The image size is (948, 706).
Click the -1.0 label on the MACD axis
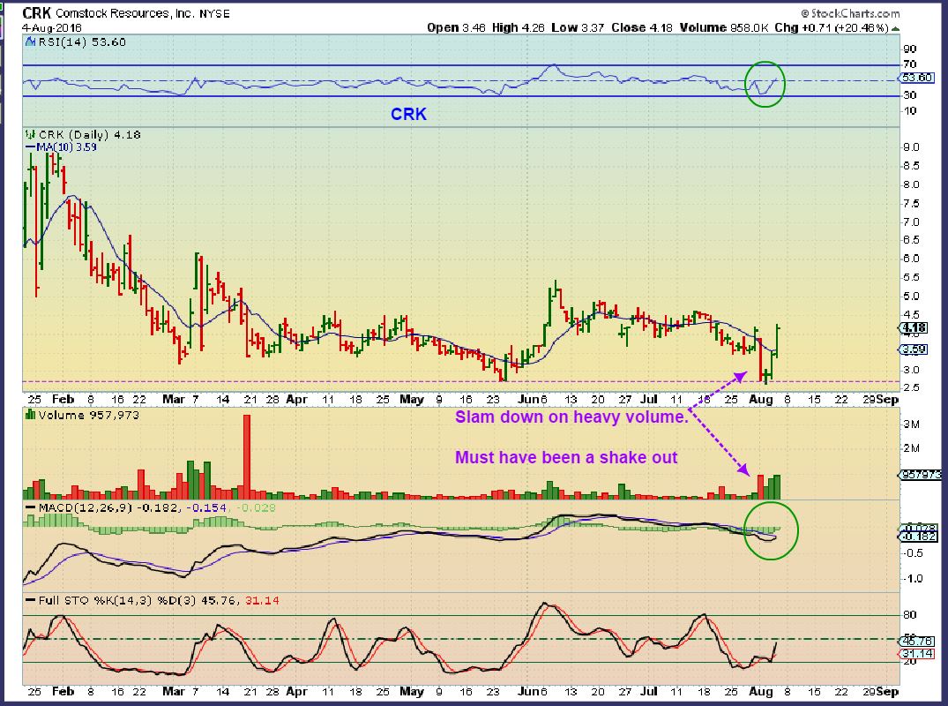pos(913,578)
